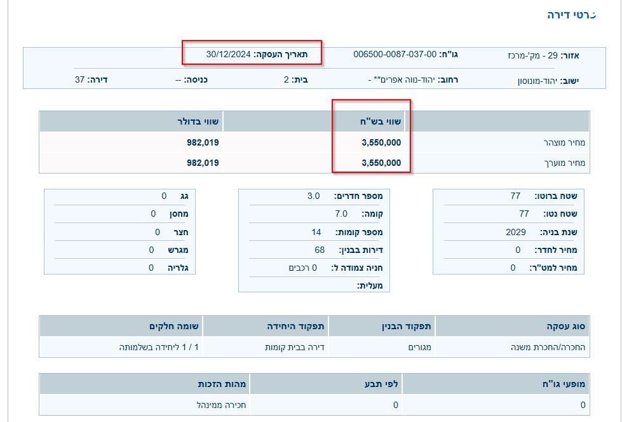This screenshot has height=422, width=622.
Task: Select the parcel number 006500-0087-037-00
Action: [395, 55]
